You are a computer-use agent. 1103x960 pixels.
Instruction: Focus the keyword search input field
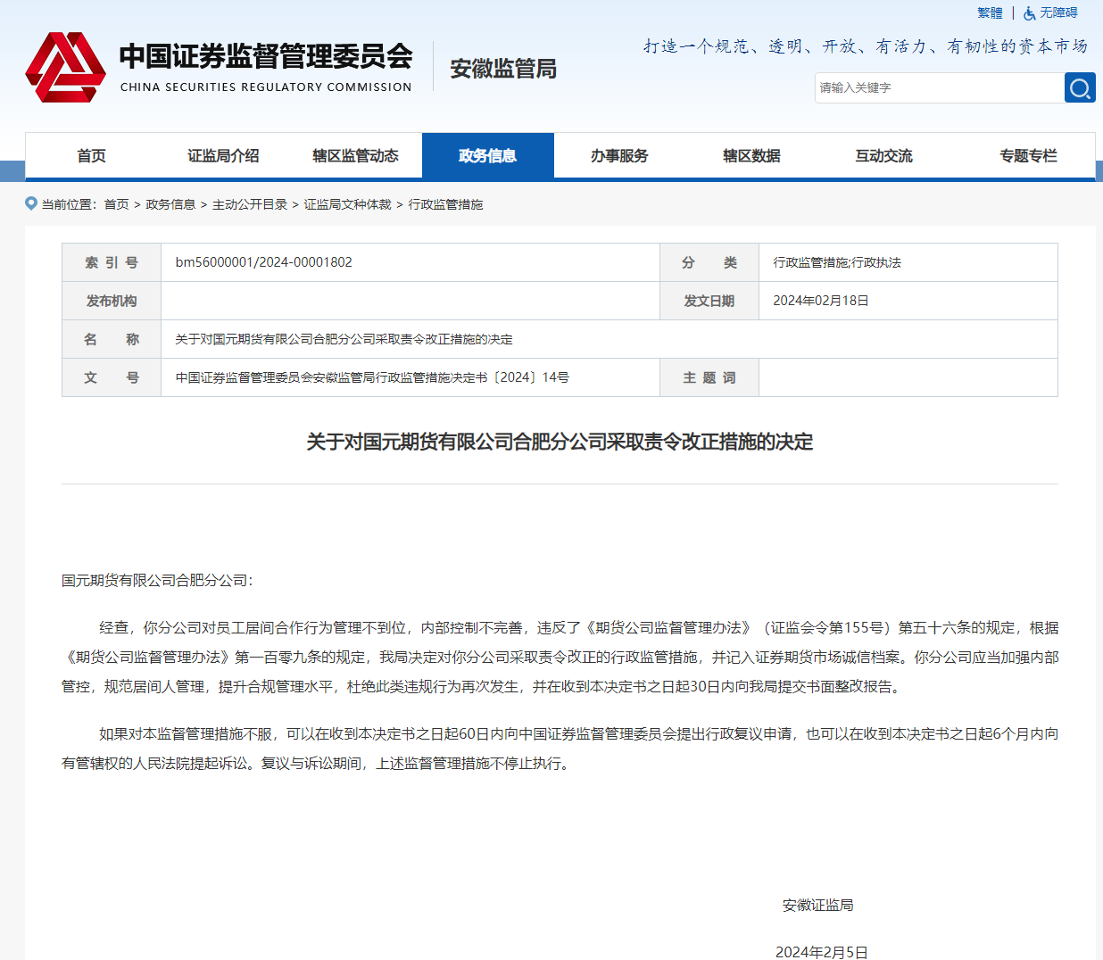(939, 87)
